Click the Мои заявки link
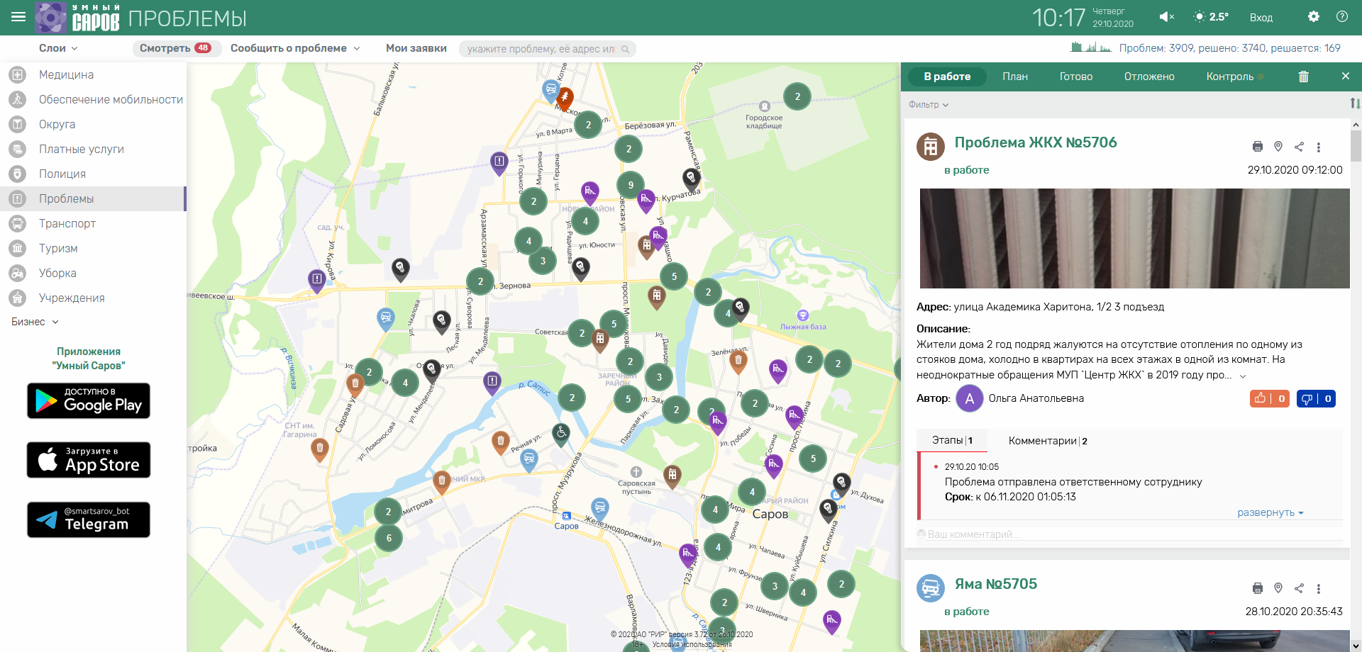 click(x=416, y=48)
